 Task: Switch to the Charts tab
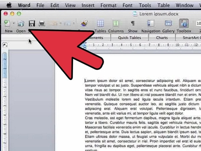click(x=162, y=38)
